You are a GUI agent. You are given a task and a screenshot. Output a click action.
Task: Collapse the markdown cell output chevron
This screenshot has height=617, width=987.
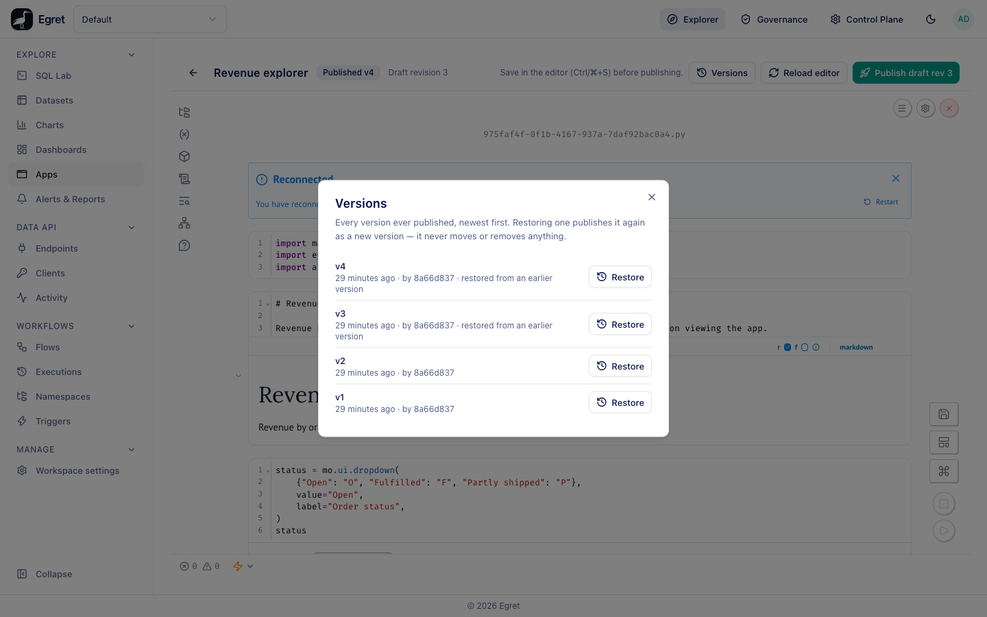tap(239, 376)
